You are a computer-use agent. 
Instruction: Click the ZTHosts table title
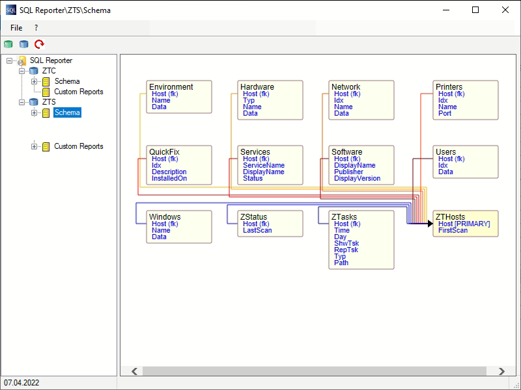click(450, 217)
